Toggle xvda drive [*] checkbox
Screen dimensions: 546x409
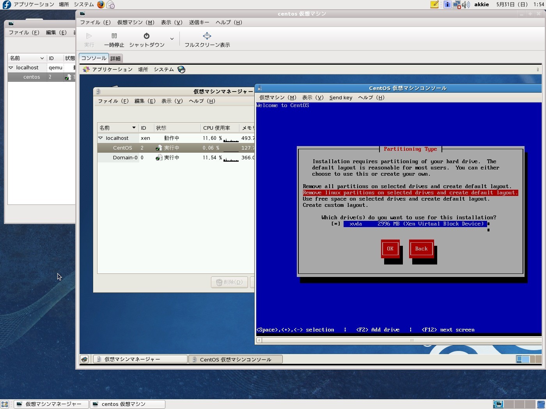336,224
